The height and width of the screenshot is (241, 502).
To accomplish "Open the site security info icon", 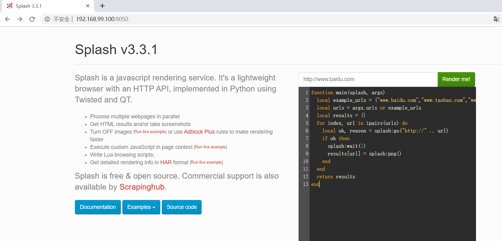I will (47, 19).
